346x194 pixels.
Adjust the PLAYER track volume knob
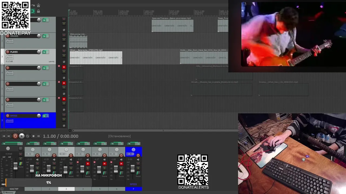39,52
